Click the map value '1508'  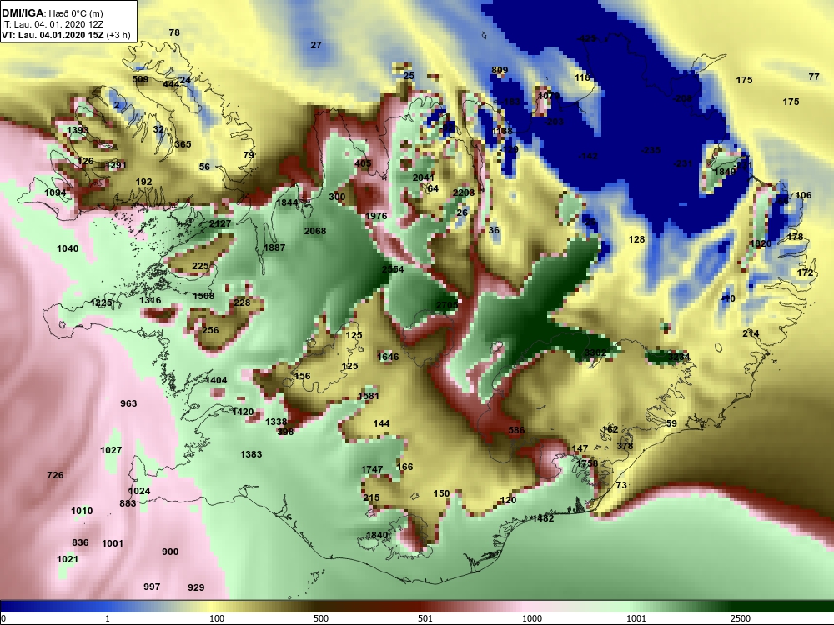coord(203,296)
